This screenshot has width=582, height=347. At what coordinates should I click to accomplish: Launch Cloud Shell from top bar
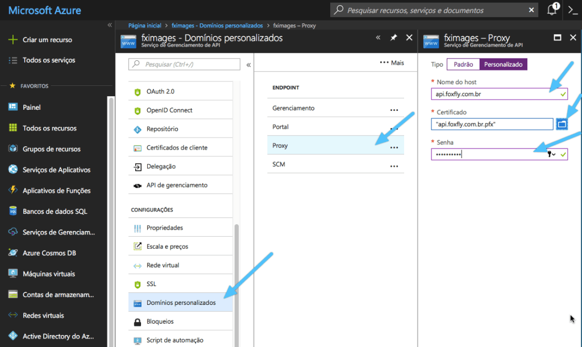pos(573,10)
